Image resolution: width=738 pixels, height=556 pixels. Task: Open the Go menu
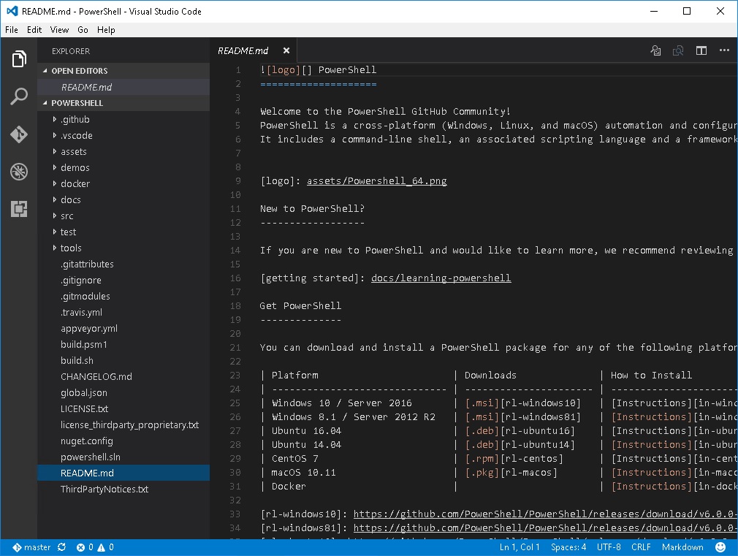83,30
